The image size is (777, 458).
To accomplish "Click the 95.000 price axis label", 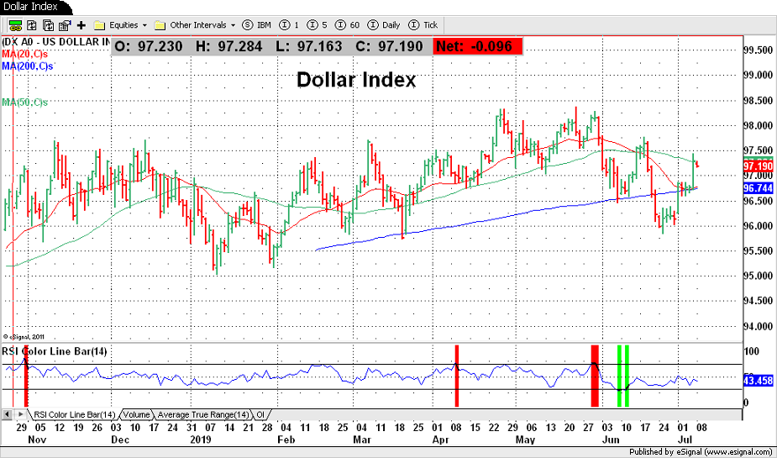I will (759, 276).
